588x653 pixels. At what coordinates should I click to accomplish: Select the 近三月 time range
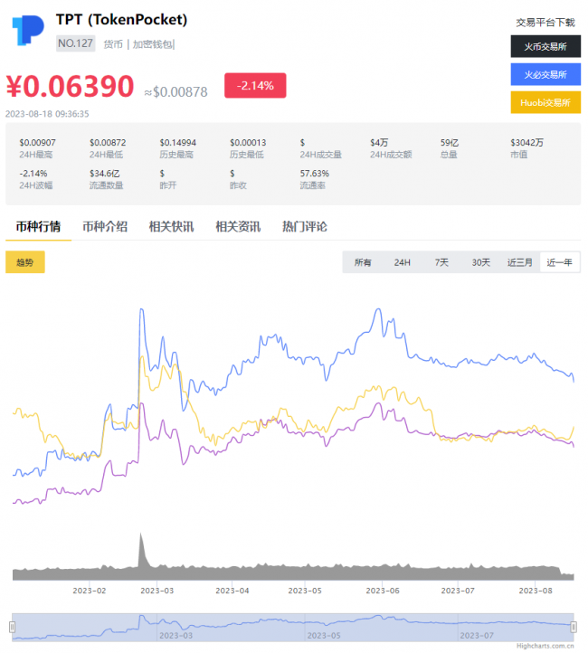520,262
